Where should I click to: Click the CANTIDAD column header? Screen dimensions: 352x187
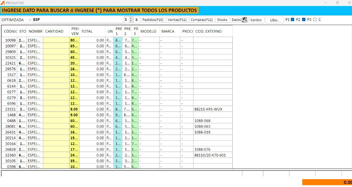(x=56, y=31)
